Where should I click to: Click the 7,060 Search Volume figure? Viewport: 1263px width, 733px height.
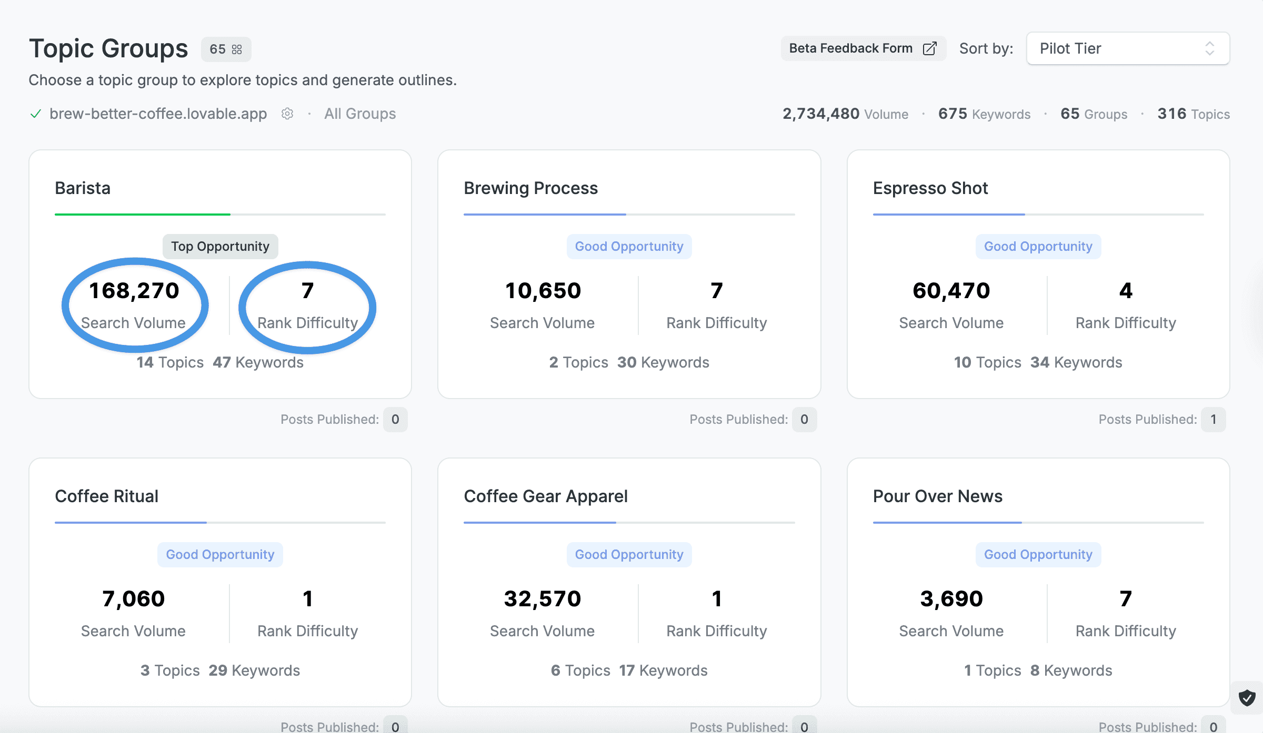coord(134,599)
